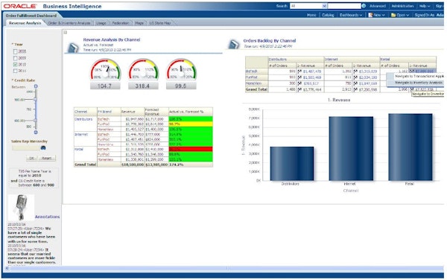Open the Catalog link
The width and height of the screenshot is (447, 280).
[328, 15]
